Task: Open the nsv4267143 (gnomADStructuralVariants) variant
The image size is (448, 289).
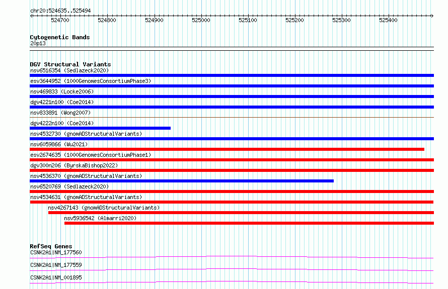Action: click(x=104, y=208)
